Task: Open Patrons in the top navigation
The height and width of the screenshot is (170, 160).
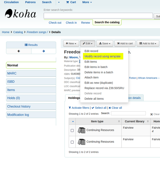Action: click(30, 2)
